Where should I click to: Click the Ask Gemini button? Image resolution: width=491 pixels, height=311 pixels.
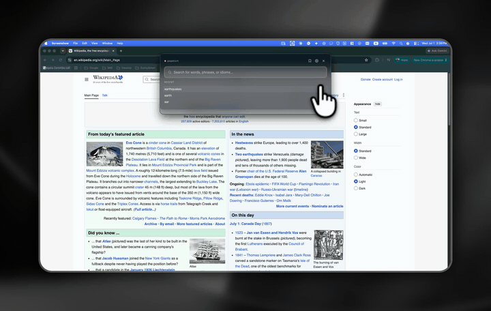437,50
